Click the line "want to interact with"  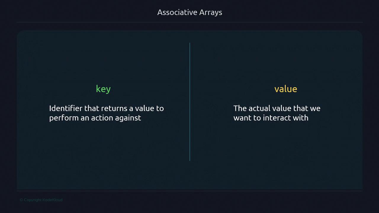tap(271, 118)
